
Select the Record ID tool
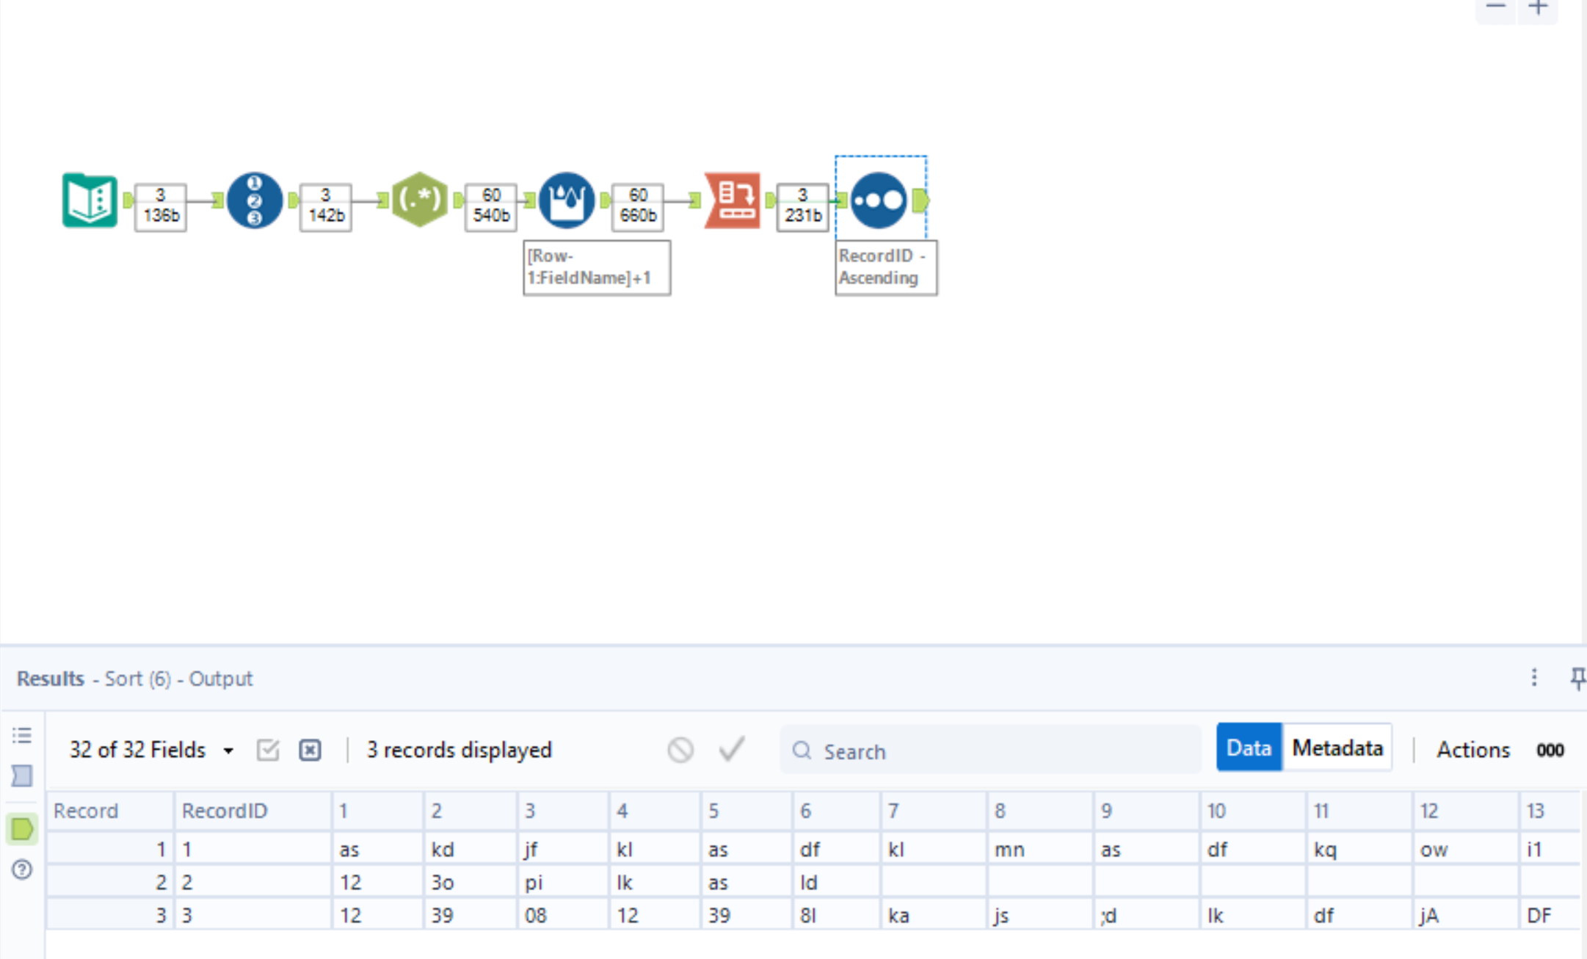[x=255, y=200]
